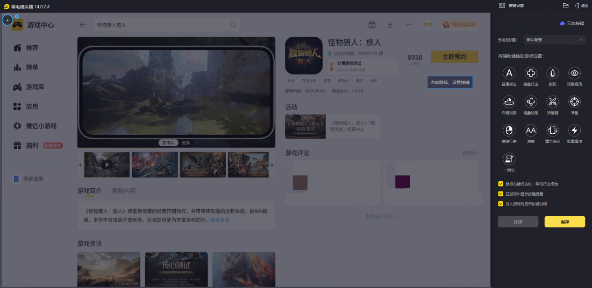The height and width of the screenshot is (288, 592).
Task: Toggle 鼠标右键行走时,降低行走惯性 checkbox
Action: point(501,184)
